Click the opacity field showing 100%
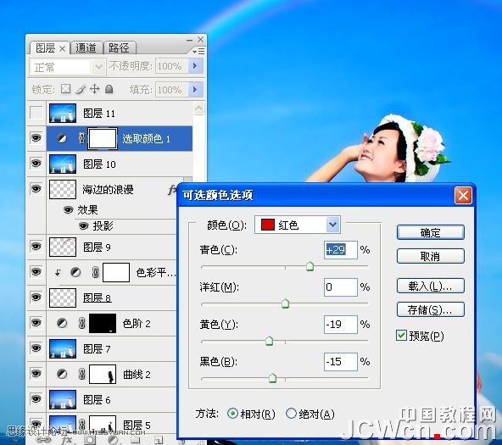502x445 pixels. [171, 66]
